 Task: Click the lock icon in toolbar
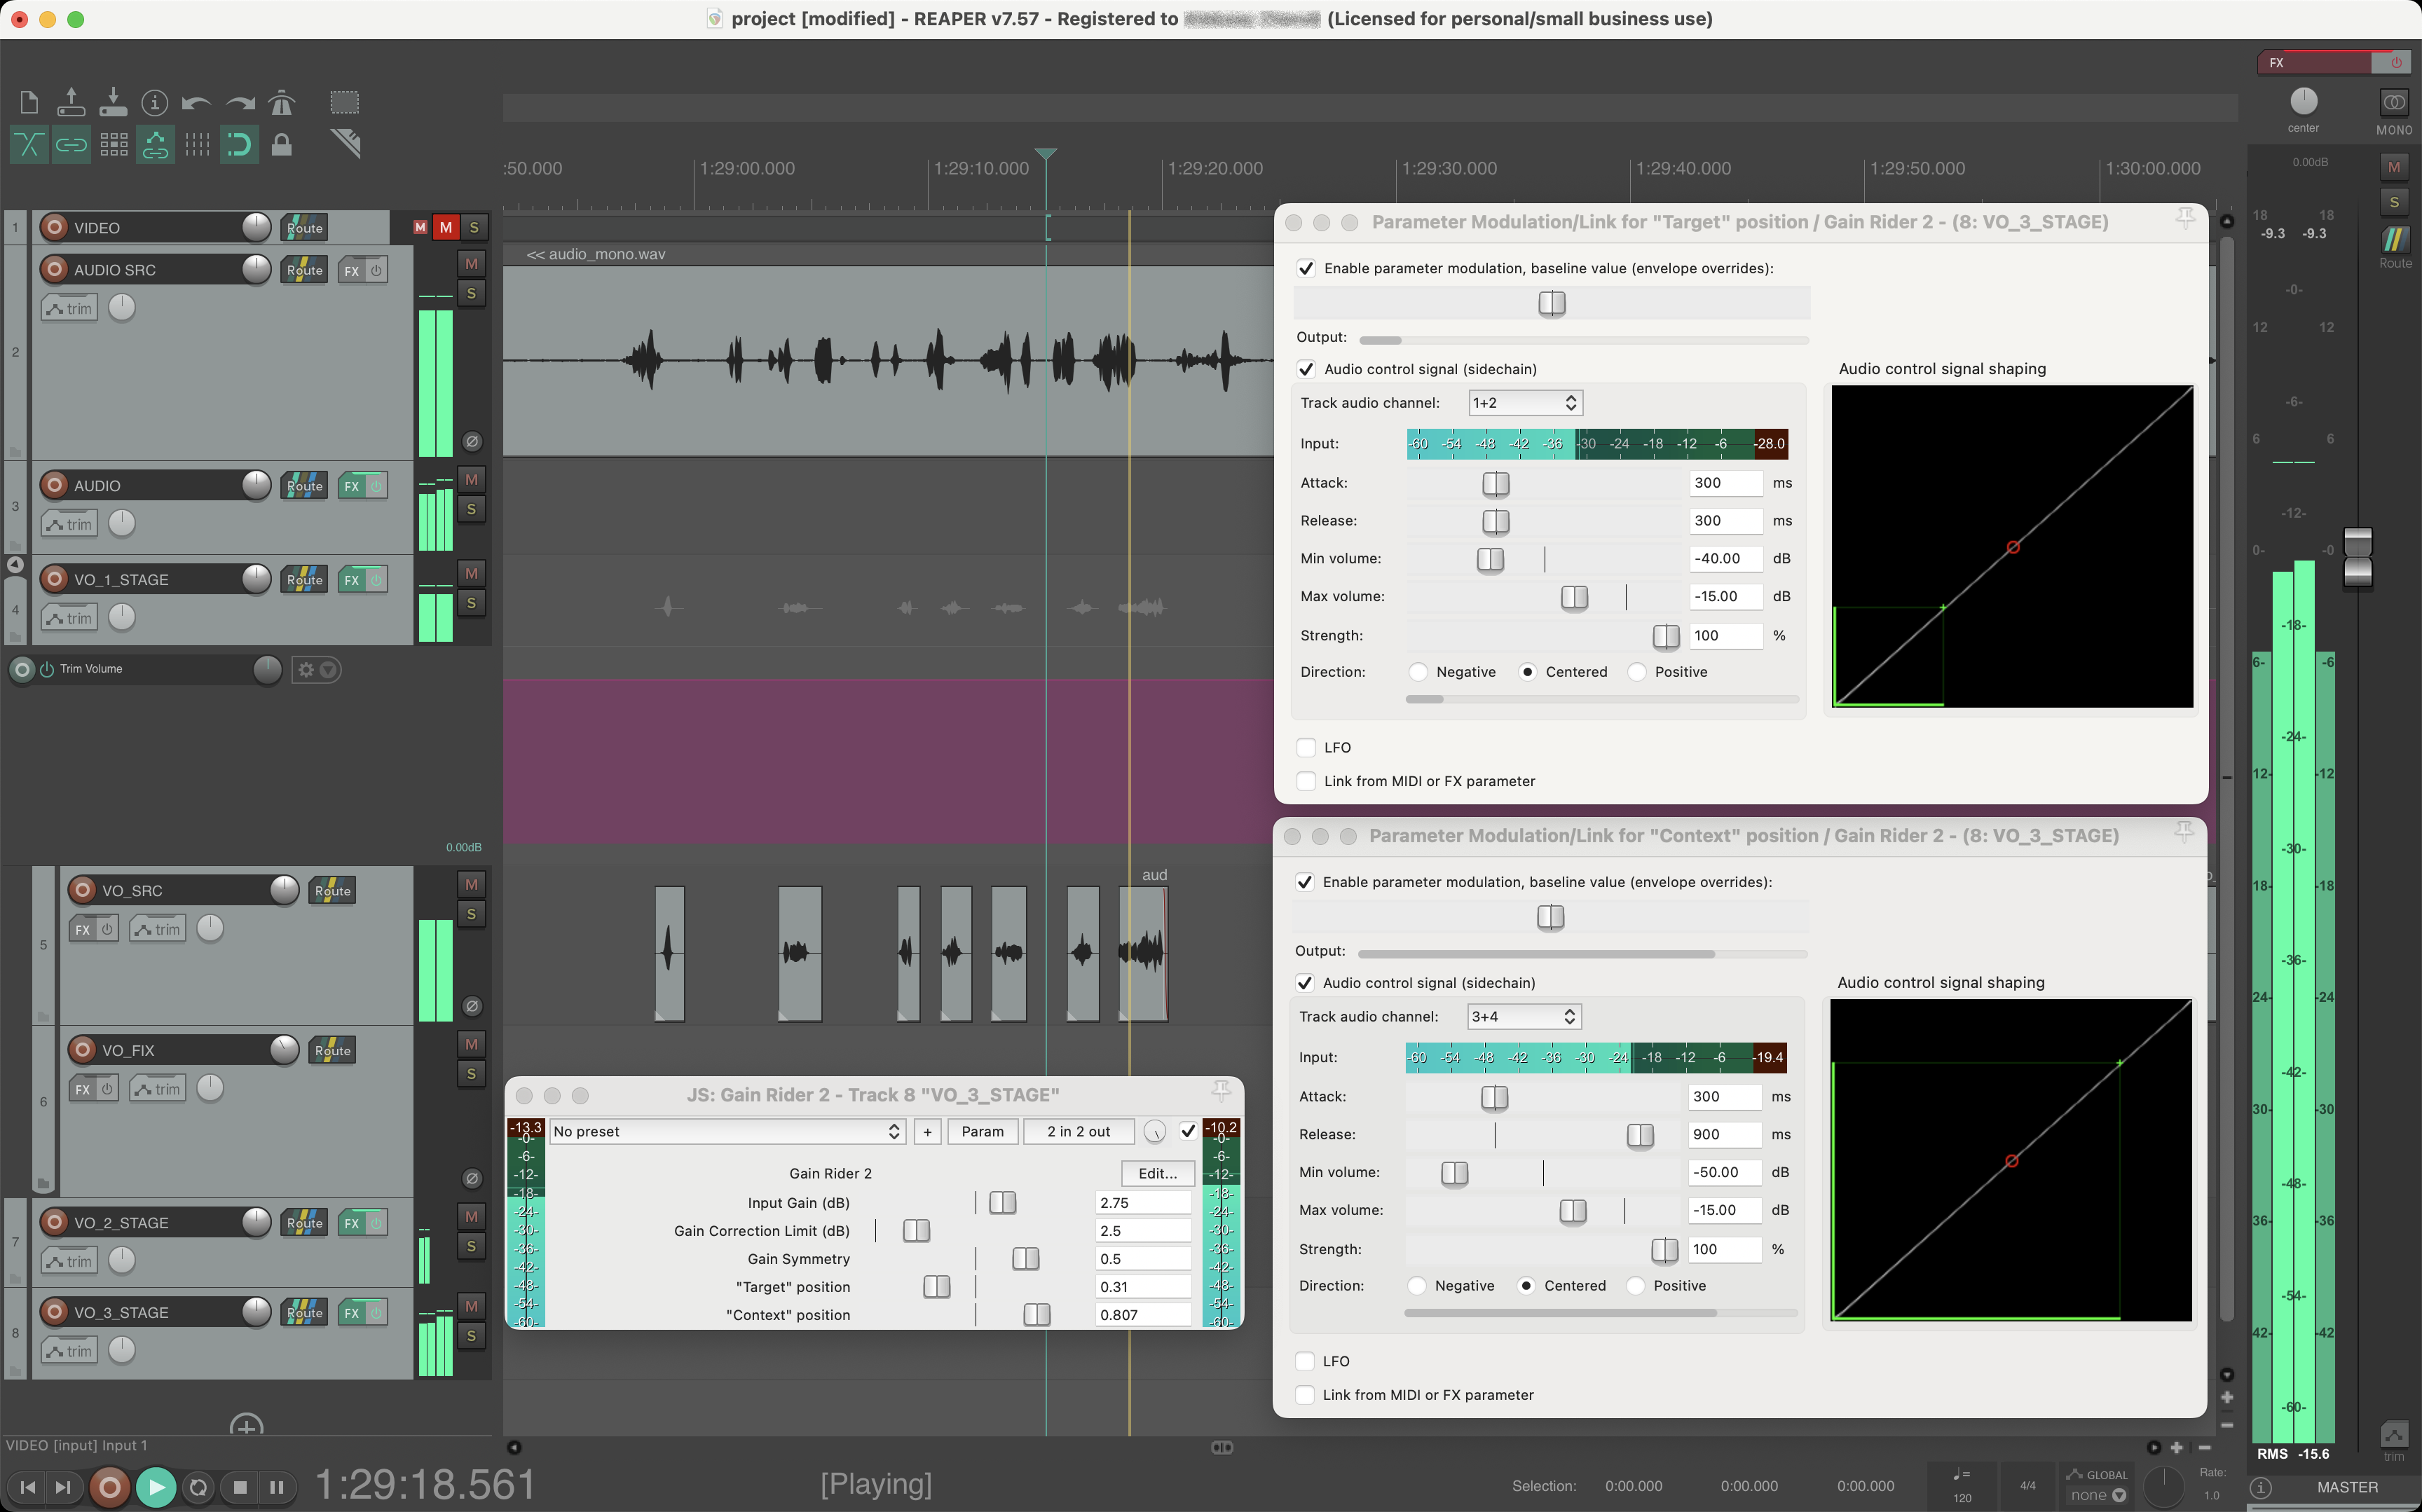tap(282, 145)
